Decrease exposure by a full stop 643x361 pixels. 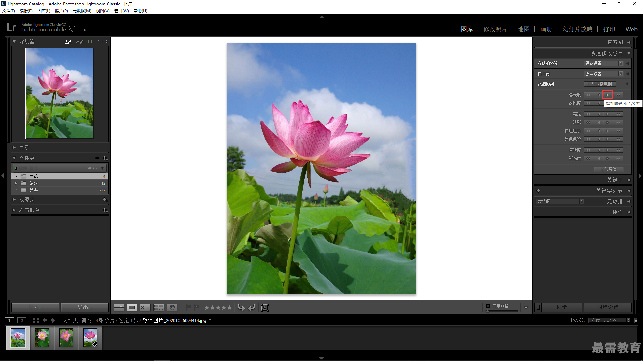pyautogui.click(x=588, y=95)
